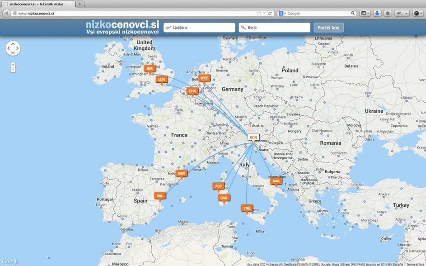Click the orange WEE airport marker
Viewport: 426px width, 266px height.
(204, 78)
